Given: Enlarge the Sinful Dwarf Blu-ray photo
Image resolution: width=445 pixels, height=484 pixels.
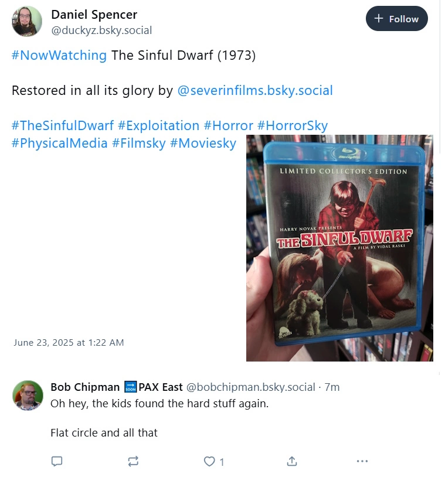Looking at the screenshot, I should click(339, 248).
